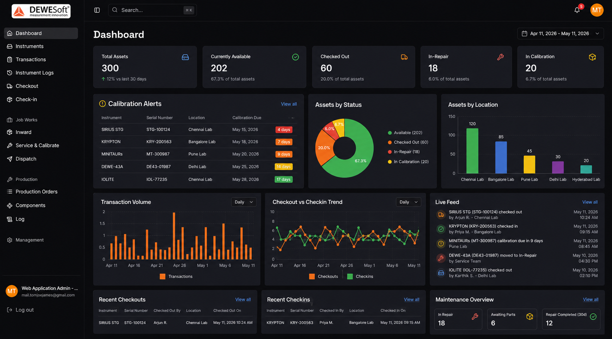The width and height of the screenshot is (612, 339).
Task: Click View all in Live Feed
Action: pyautogui.click(x=590, y=202)
